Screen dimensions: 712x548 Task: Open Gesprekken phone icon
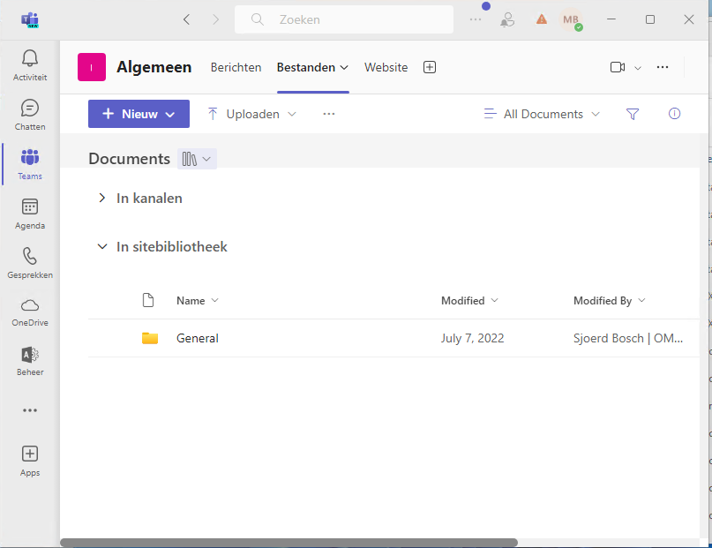tap(30, 257)
